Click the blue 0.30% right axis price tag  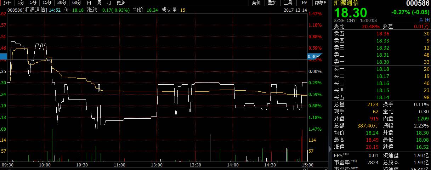[314, 56]
